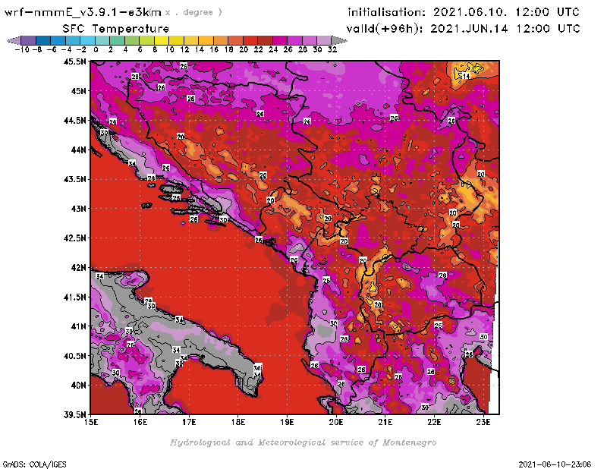Click the '23E' longitude label
This screenshot has height=469, width=607.
tap(483, 422)
